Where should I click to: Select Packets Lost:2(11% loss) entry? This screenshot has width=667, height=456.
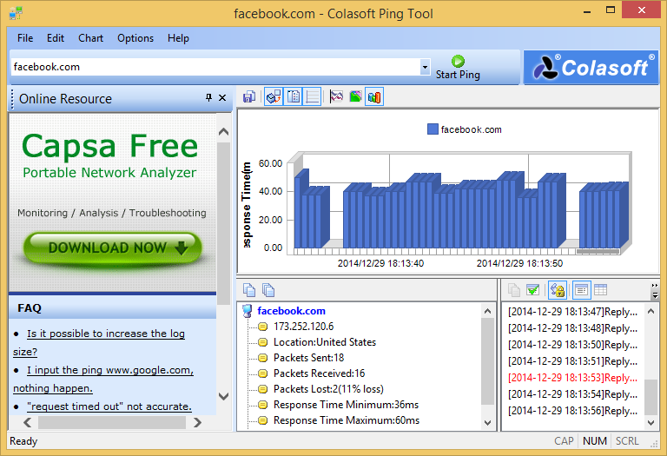328,389
